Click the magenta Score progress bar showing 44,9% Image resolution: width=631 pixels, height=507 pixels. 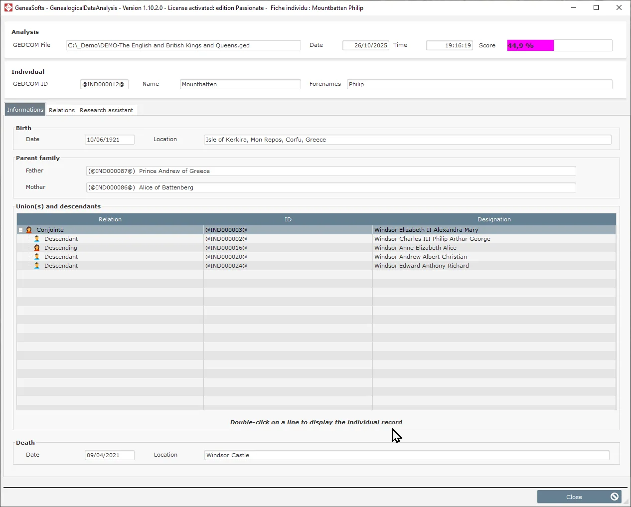(530, 45)
